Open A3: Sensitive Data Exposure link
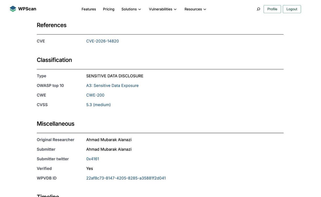Screen dimensions: 321x197 click(x=112, y=86)
